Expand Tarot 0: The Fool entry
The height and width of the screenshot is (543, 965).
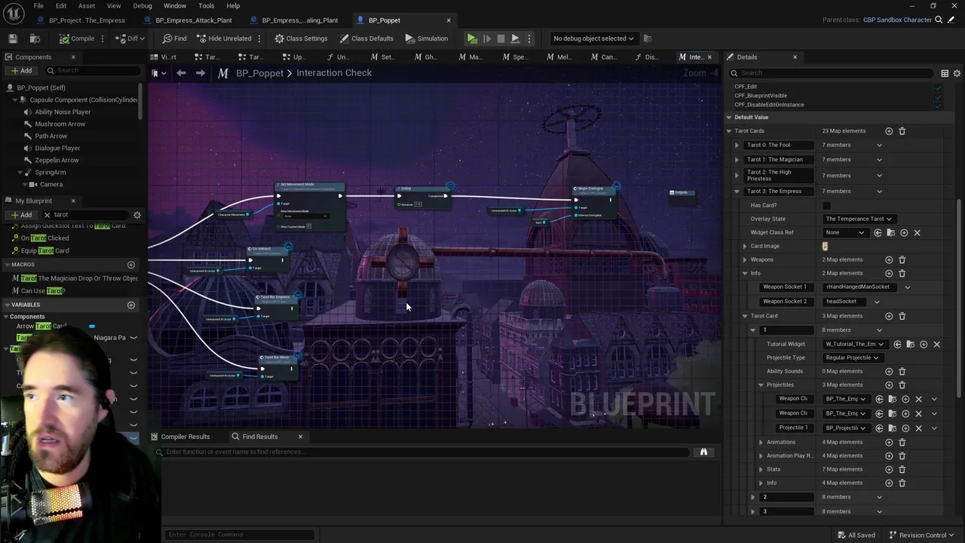737,145
